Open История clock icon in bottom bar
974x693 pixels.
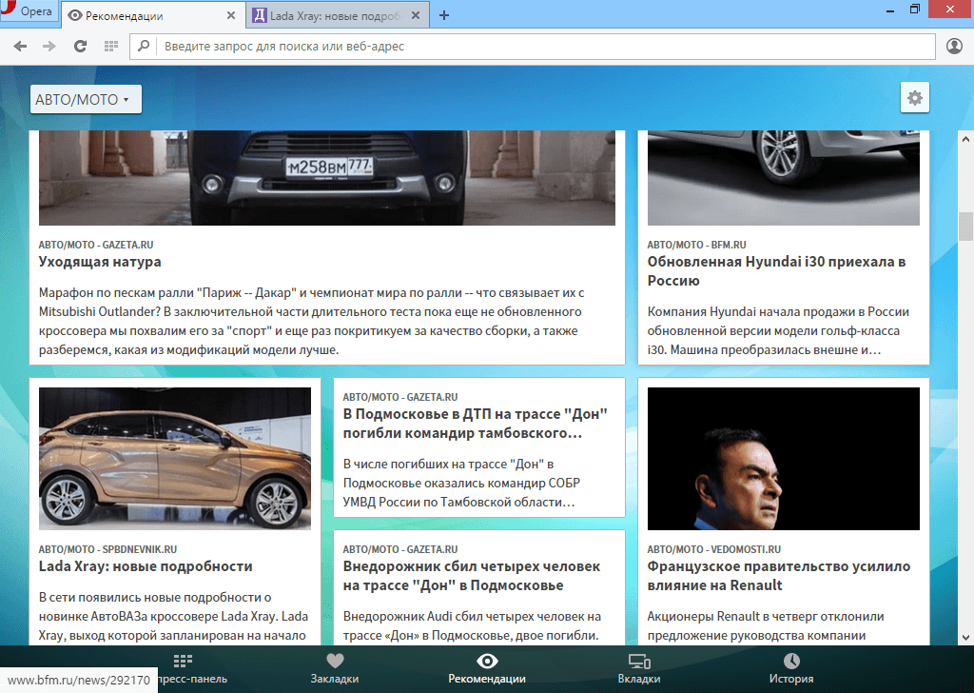point(791,661)
